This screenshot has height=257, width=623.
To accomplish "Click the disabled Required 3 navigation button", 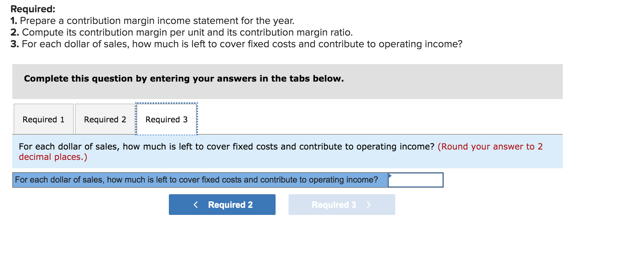I will pos(342,204).
